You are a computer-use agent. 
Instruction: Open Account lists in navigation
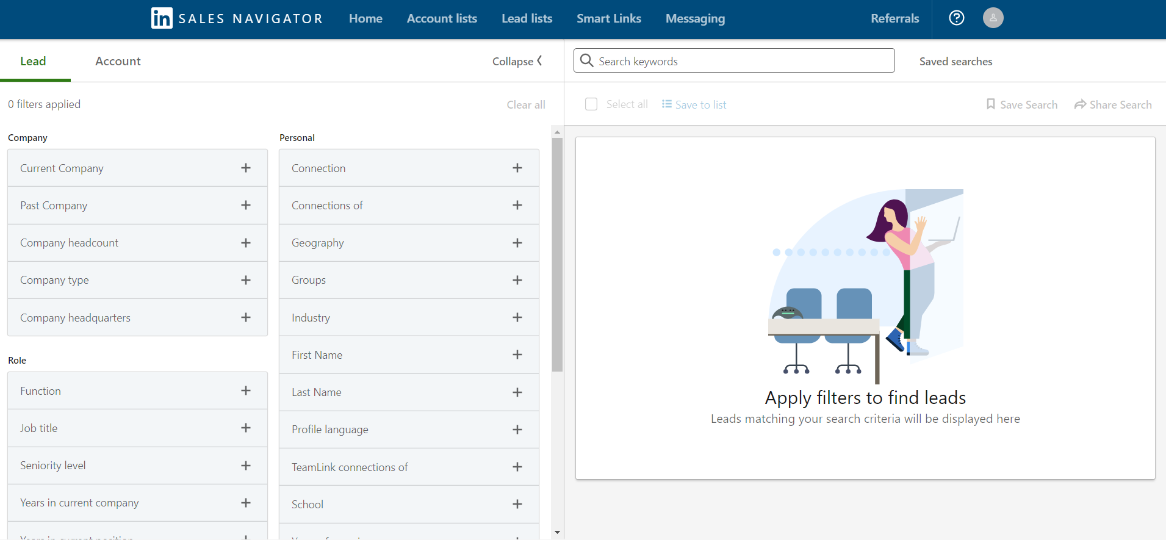[x=442, y=18]
